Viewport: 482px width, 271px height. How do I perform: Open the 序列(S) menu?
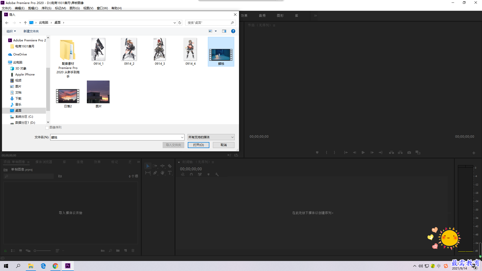pos(46,8)
